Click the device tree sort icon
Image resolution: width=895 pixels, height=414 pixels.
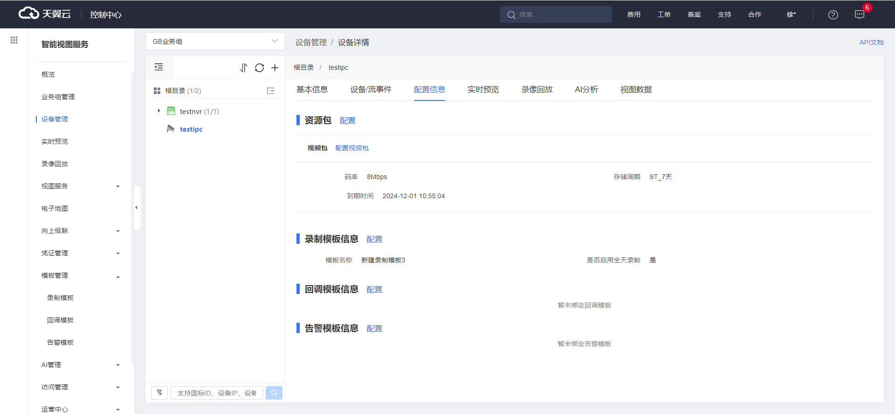[x=243, y=68]
